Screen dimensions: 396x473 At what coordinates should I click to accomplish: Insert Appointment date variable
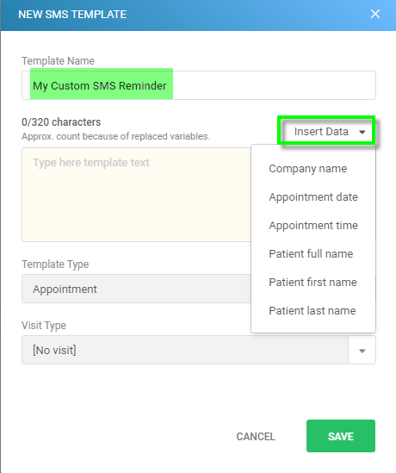click(x=313, y=197)
